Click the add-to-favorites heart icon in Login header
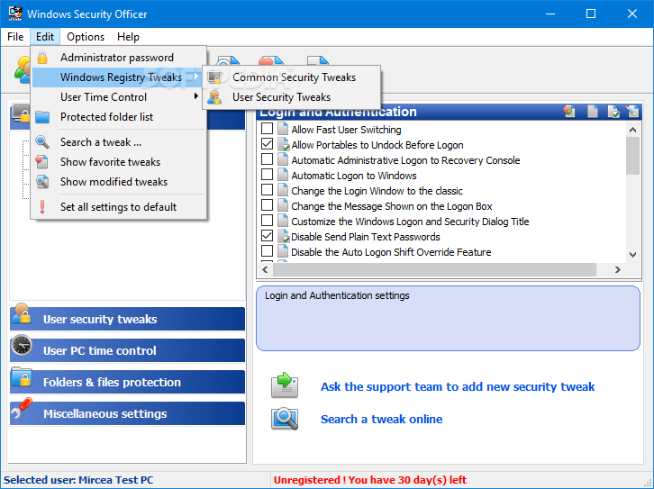Viewport: 654px width, 489px height. (x=569, y=112)
